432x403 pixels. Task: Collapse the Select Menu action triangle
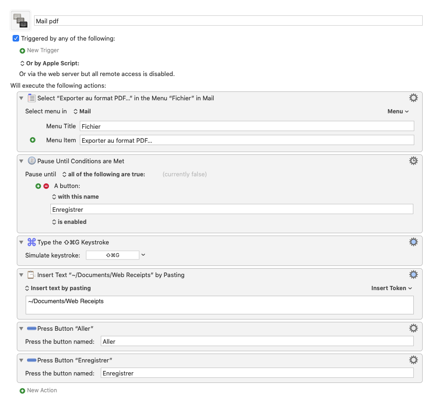tap(21, 98)
